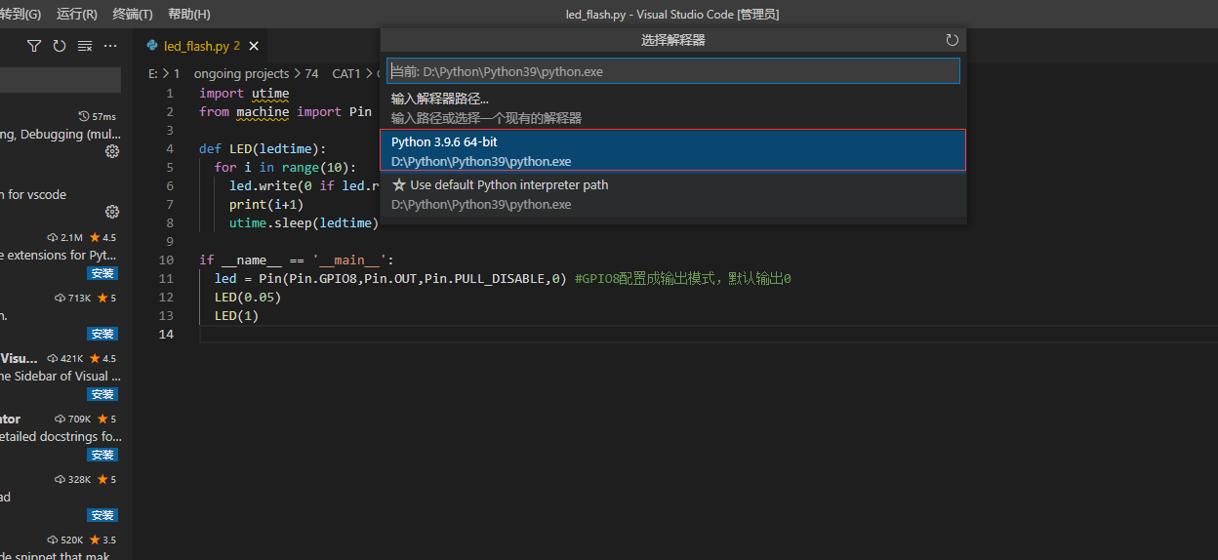Click extension entry 'etailed docstrings fo...'
This screenshot has height=560, width=1218.
coord(61,436)
